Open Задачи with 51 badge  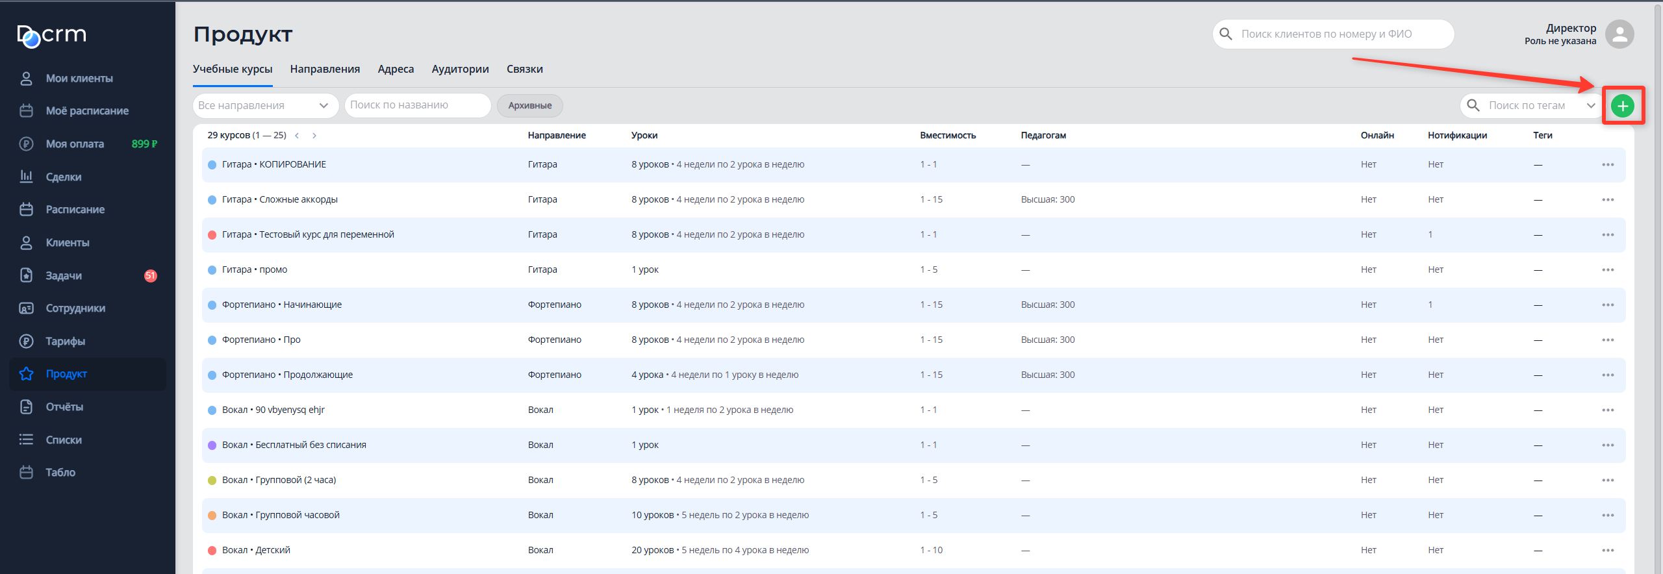pyautogui.click(x=64, y=276)
